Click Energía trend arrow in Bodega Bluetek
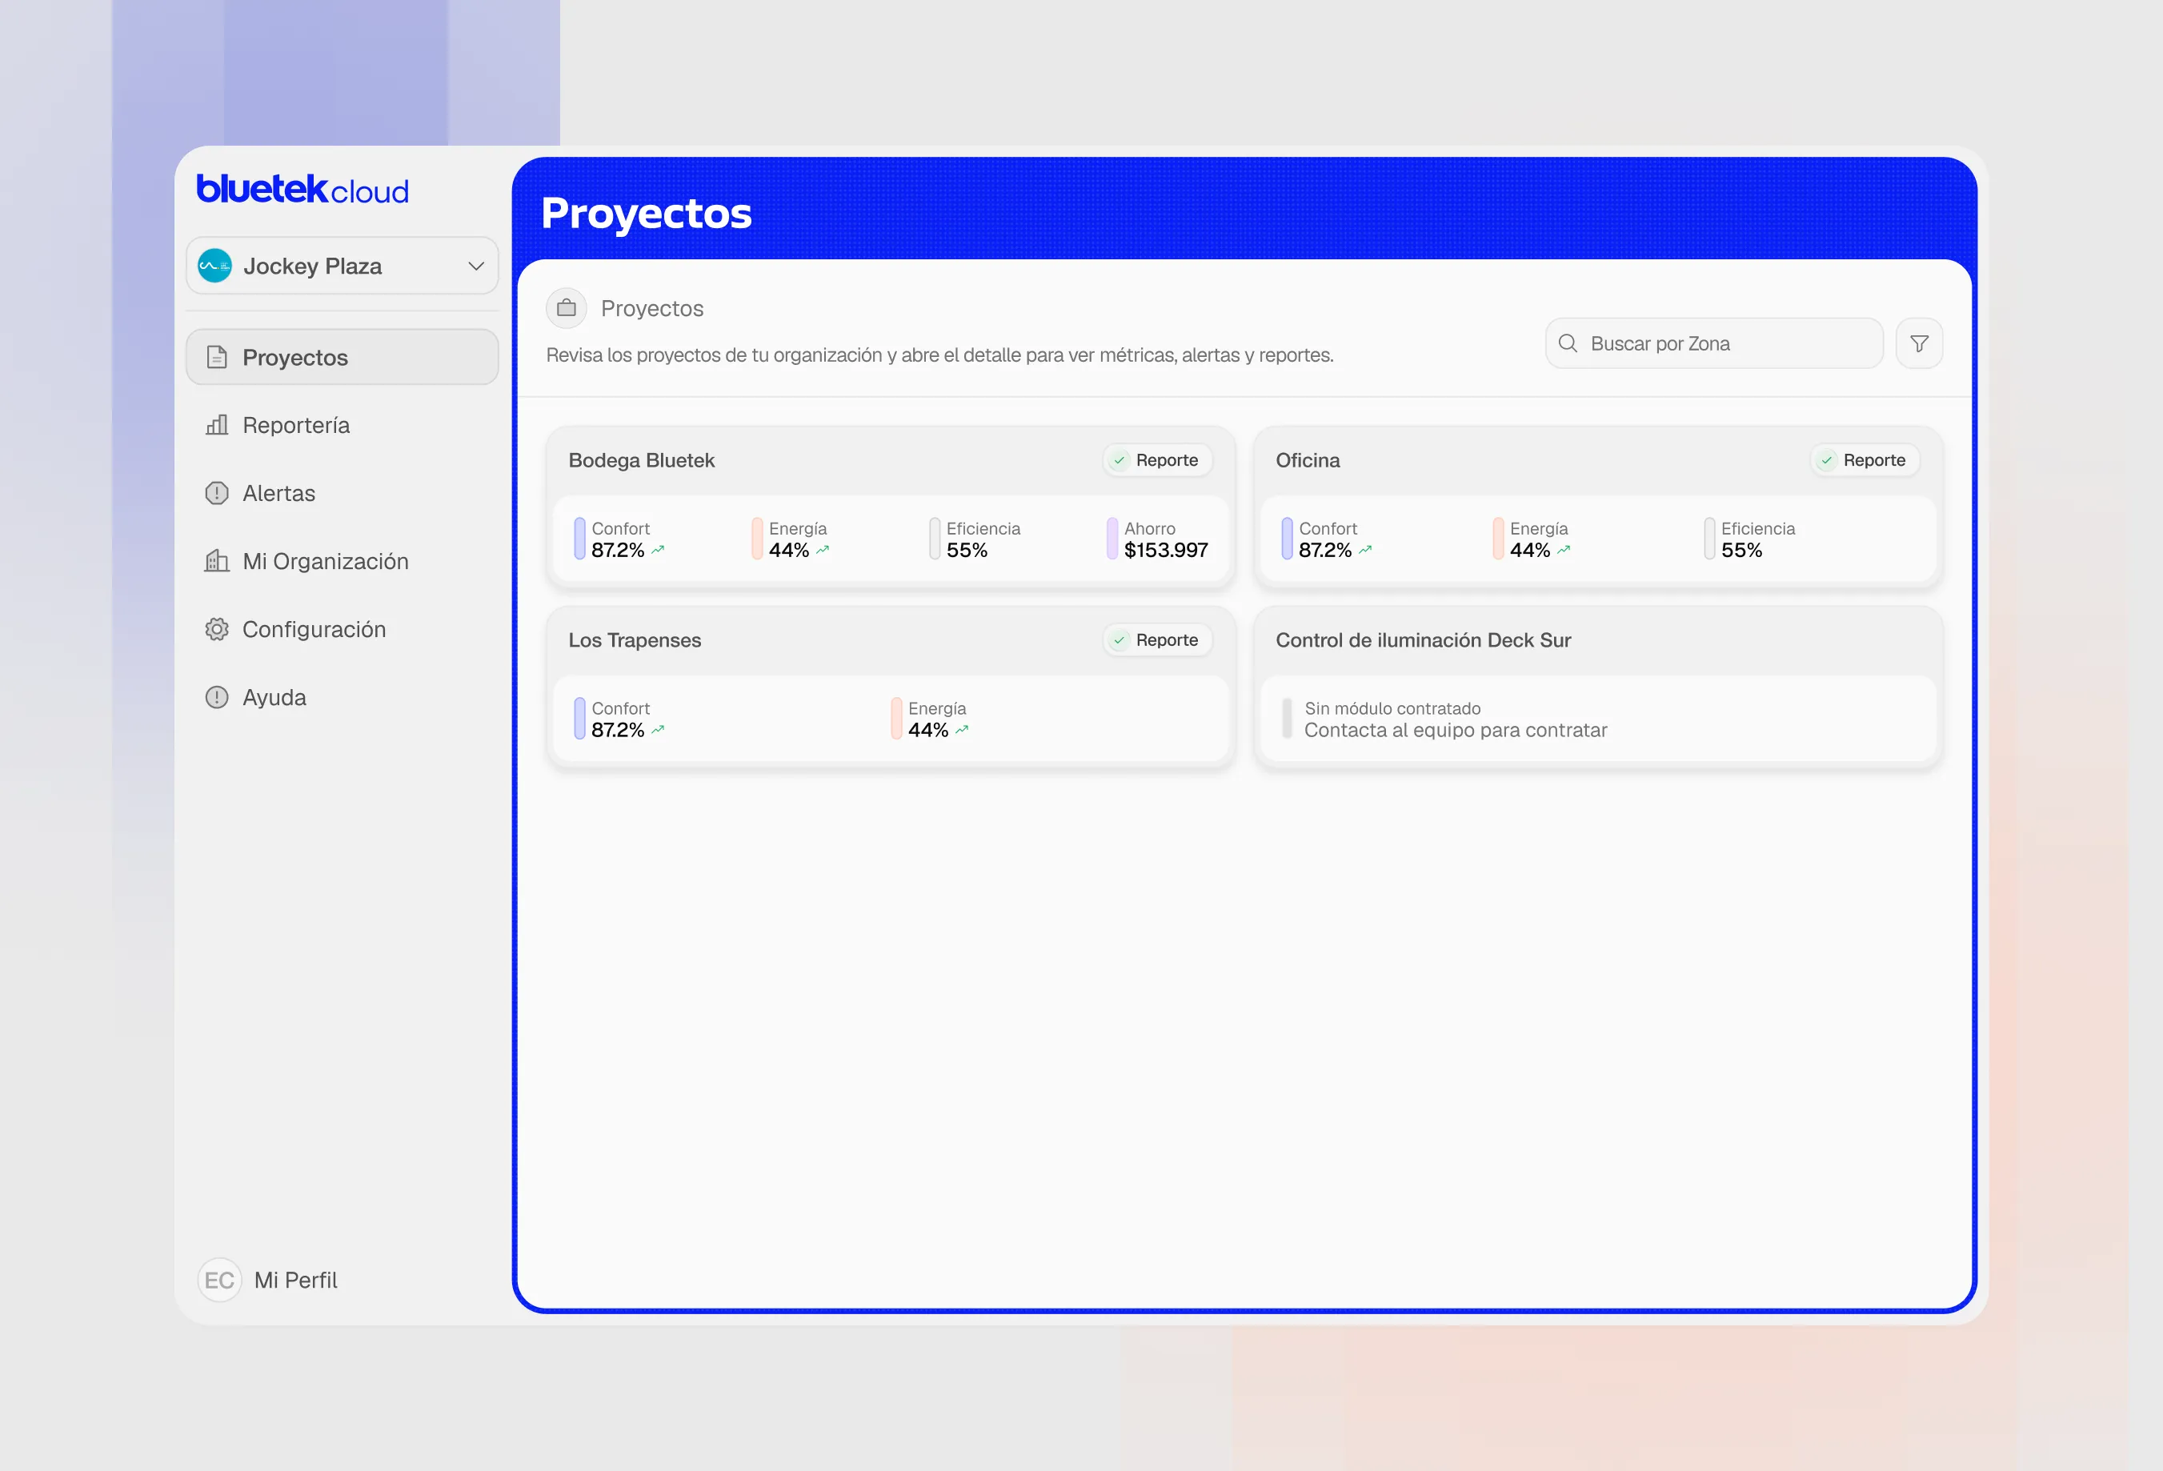The height and width of the screenshot is (1471, 2163). pyautogui.click(x=823, y=551)
